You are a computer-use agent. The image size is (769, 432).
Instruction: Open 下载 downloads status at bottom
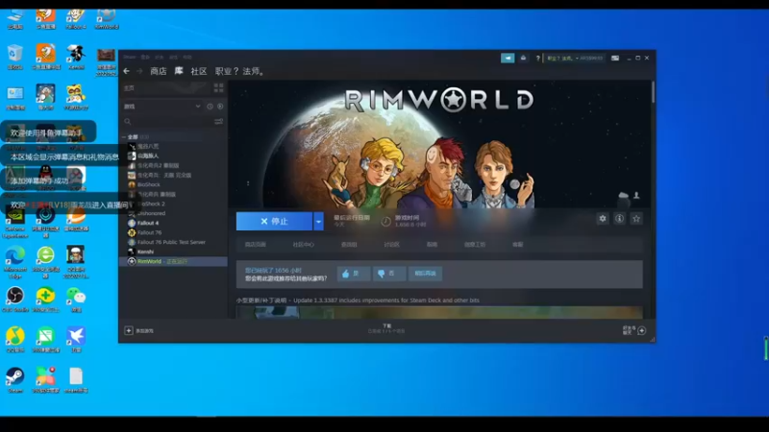click(x=387, y=328)
